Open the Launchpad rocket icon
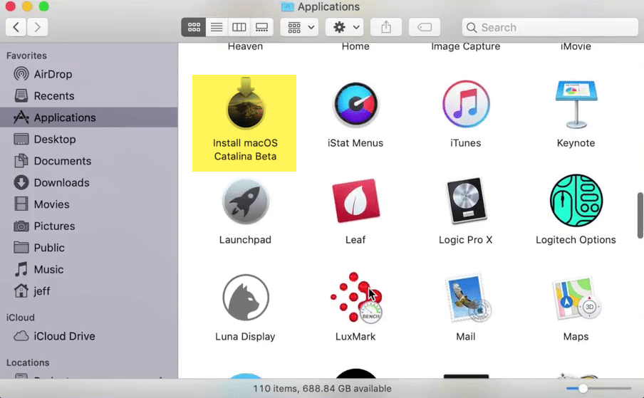The image size is (644, 398). (246, 201)
